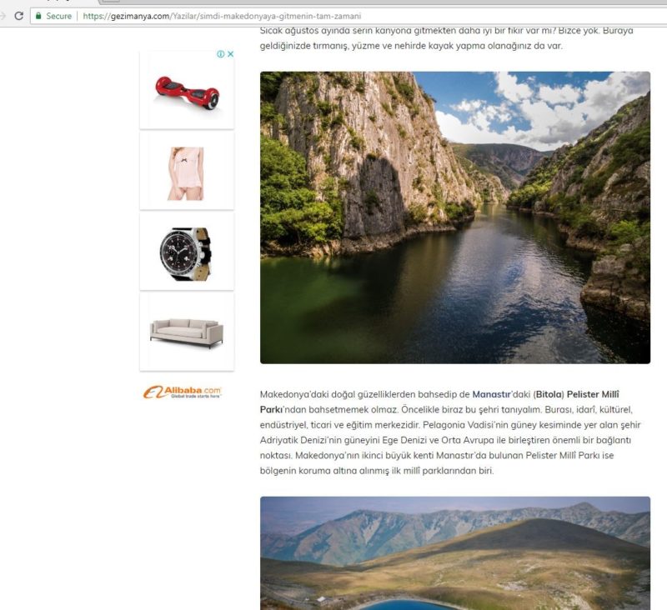Image resolution: width=667 pixels, height=610 pixels.
Task: Open the pink sleepwear ad
Action: coord(187,171)
